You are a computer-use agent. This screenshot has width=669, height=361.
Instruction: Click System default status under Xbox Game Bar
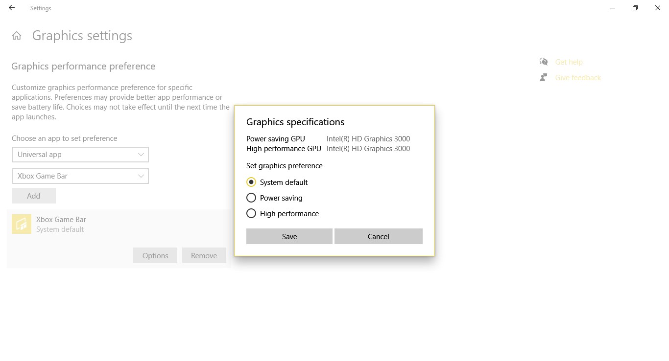pos(60,229)
